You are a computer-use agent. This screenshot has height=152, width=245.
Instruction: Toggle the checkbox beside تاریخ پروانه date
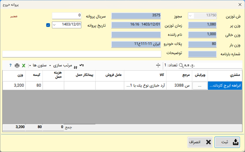[x=48, y=25]
